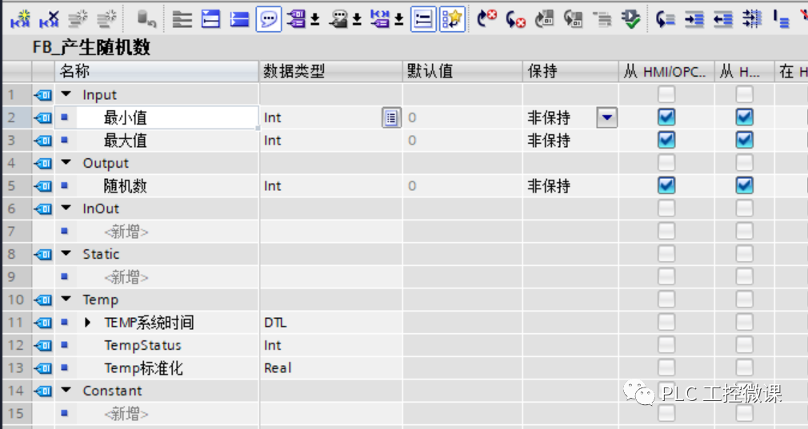This screenshot has height=429, width=808.
Task: Collapse the Input section
Action: [66, 94]
